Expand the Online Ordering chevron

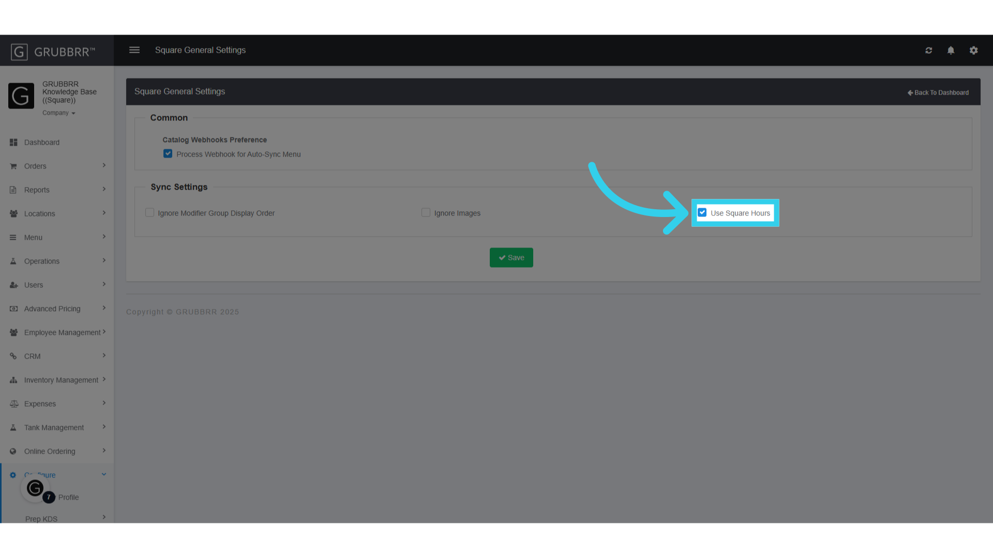click(104, 451)
